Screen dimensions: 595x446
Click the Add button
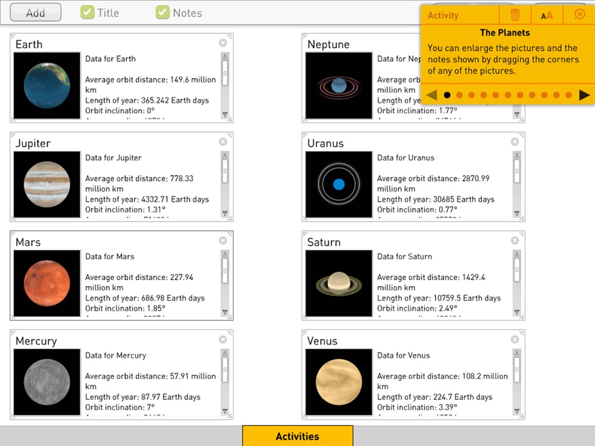[x=35, y=12]
